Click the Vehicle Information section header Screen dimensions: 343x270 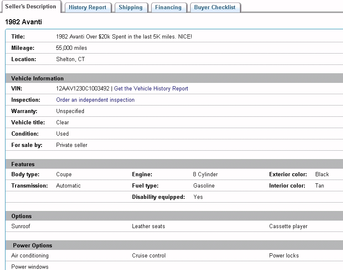point(37,78)
